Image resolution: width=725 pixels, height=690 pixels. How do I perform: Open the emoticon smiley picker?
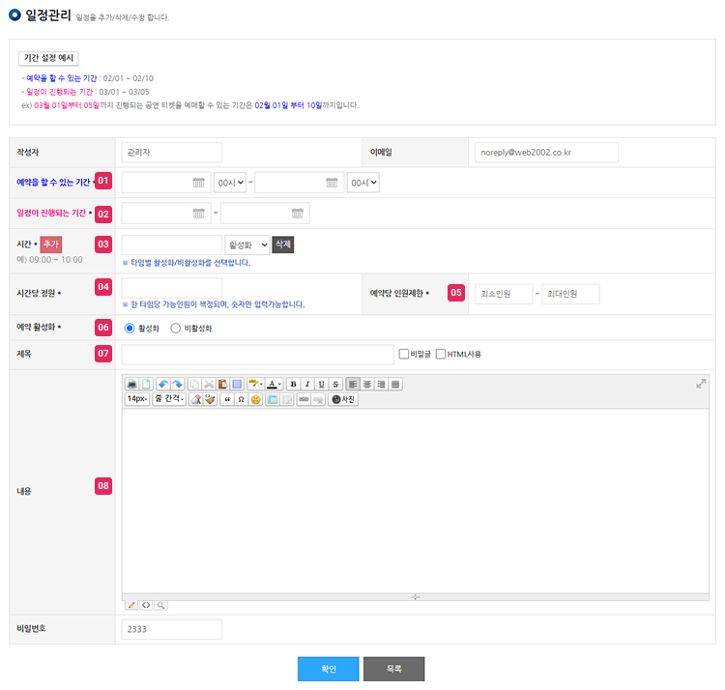point(255,399)
